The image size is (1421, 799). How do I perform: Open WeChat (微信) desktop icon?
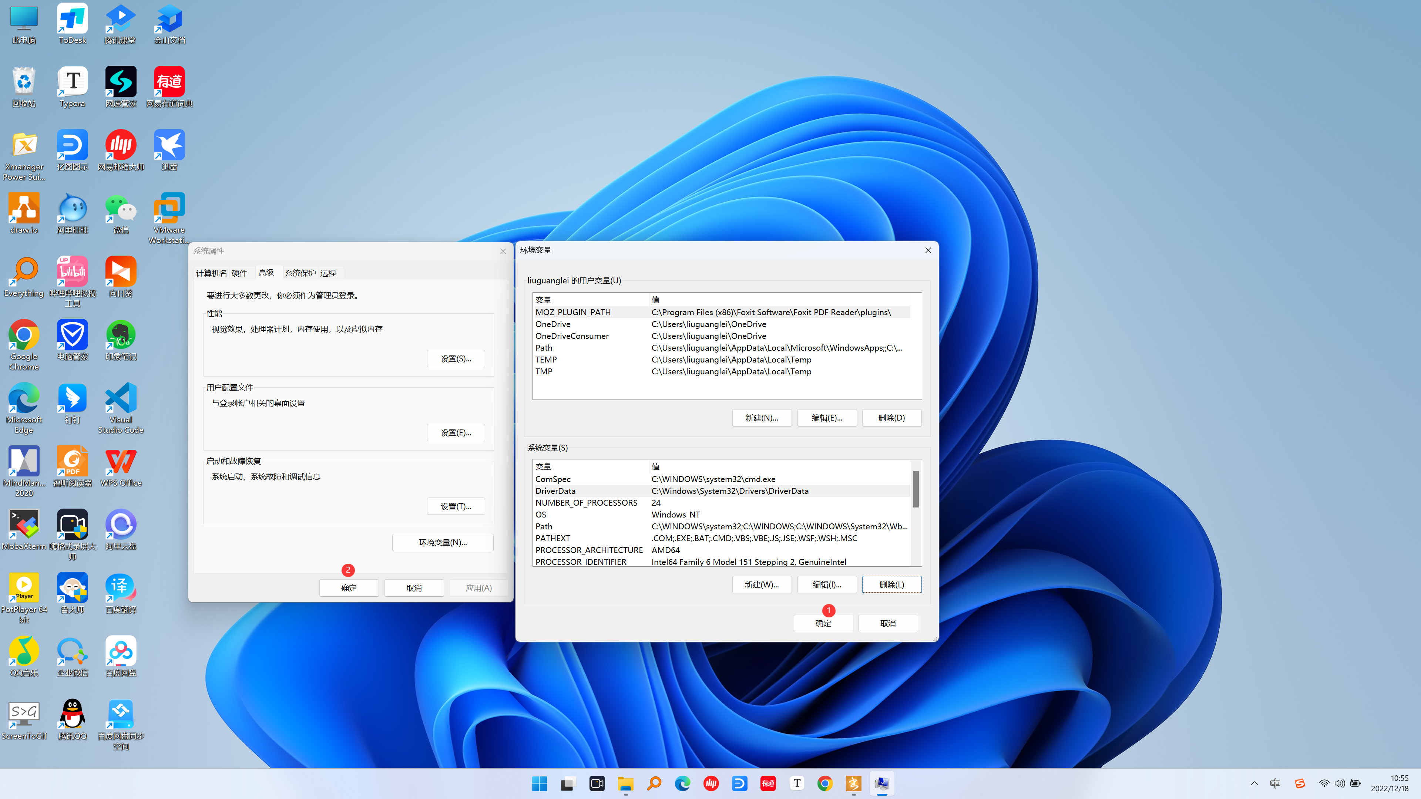(121, 214)
